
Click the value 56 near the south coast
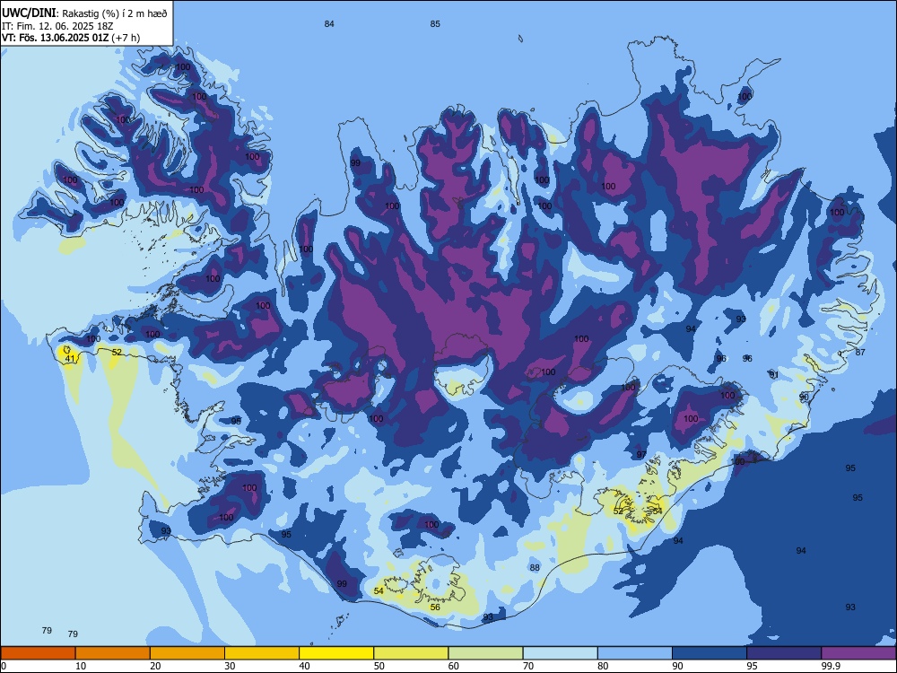pos(435,607)
